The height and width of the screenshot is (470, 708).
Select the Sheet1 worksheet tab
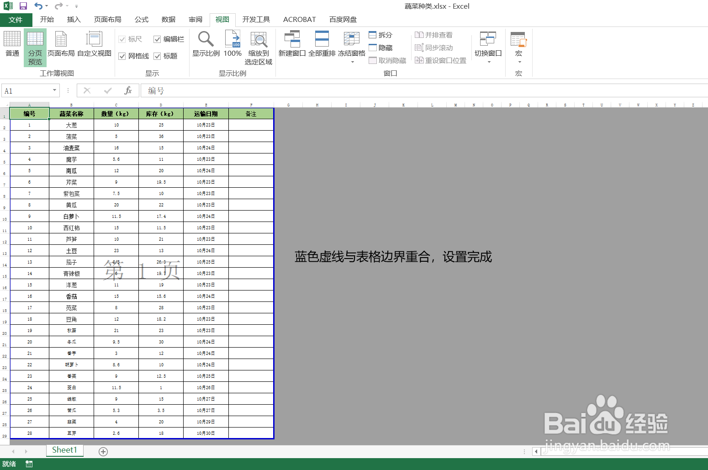click(64, 450)
